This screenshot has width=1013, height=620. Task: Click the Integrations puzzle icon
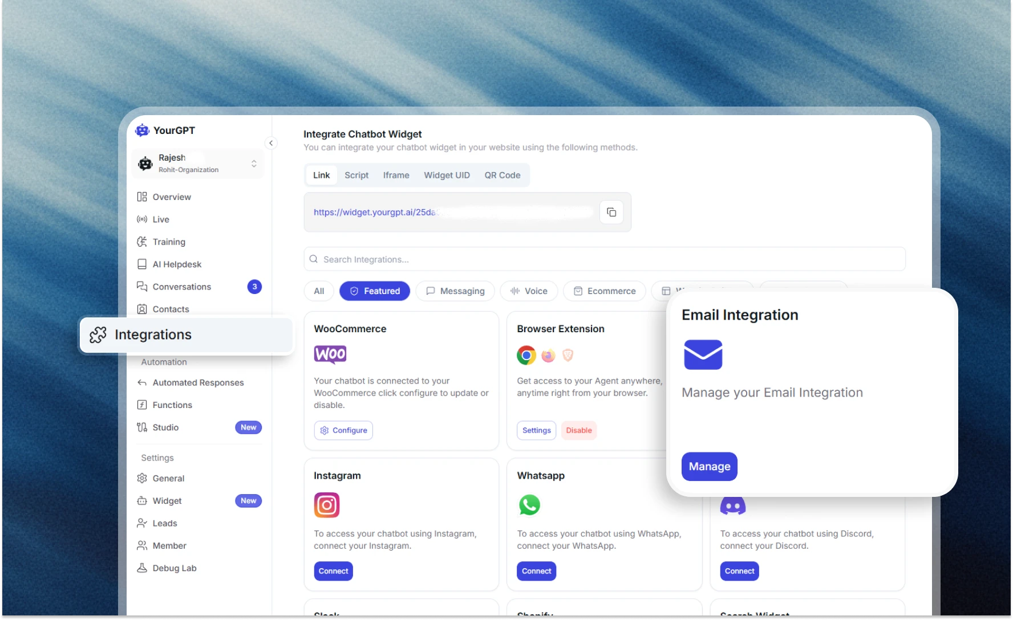[98, 335]
